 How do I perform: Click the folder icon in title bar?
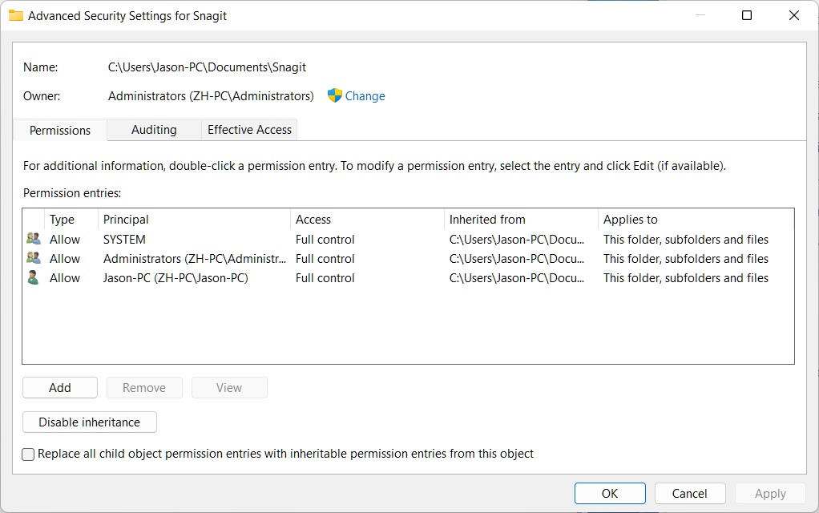[x=15, y=15]
